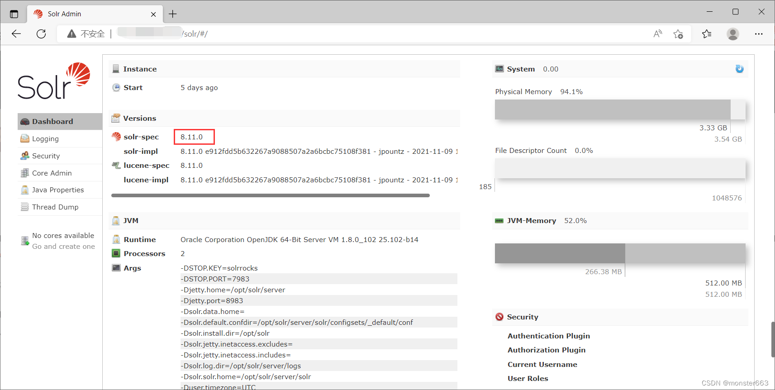775x390 pixels.
Task: Click the Dashboard gauge icon
Action: tap(25, 122)
